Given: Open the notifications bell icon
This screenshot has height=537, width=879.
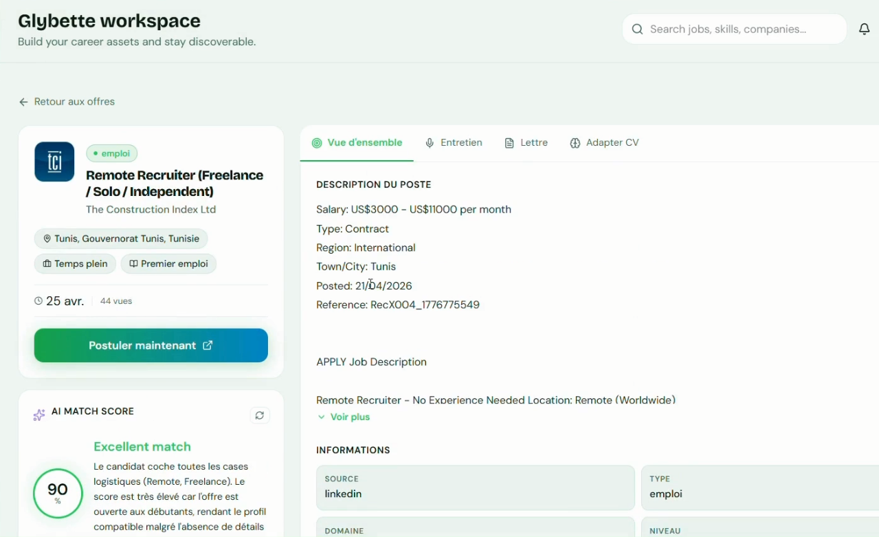Looking at the screenshot, I should coord(865,29).
